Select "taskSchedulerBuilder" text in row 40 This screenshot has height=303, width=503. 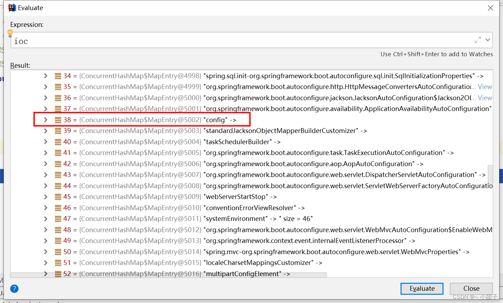tap(238, 142)
